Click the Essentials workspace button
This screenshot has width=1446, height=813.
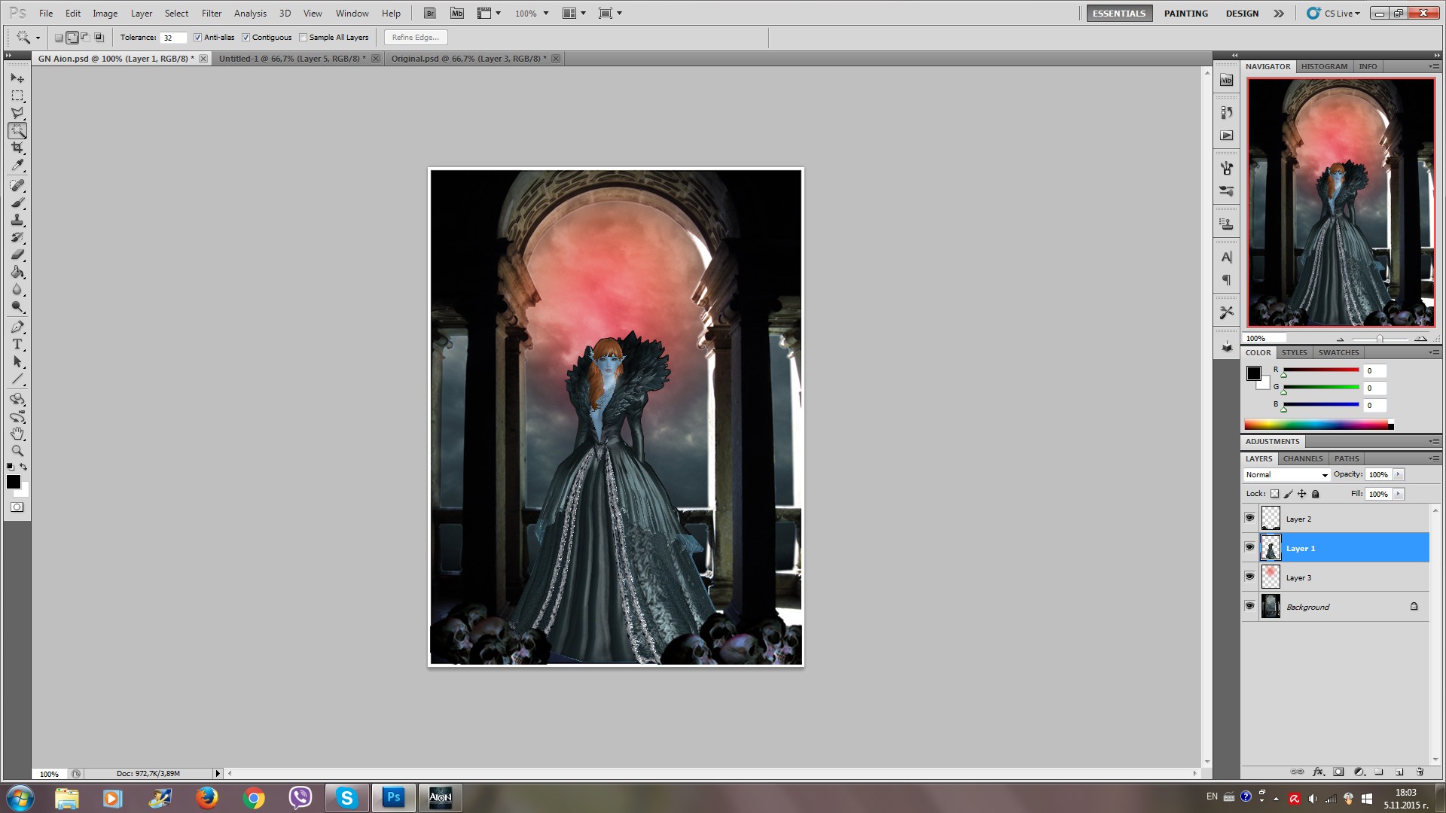1119,14
